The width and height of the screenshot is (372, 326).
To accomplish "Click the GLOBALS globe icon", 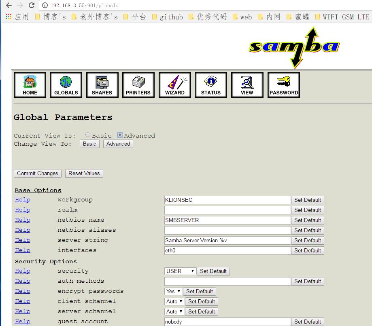I will tap(66, 85).
